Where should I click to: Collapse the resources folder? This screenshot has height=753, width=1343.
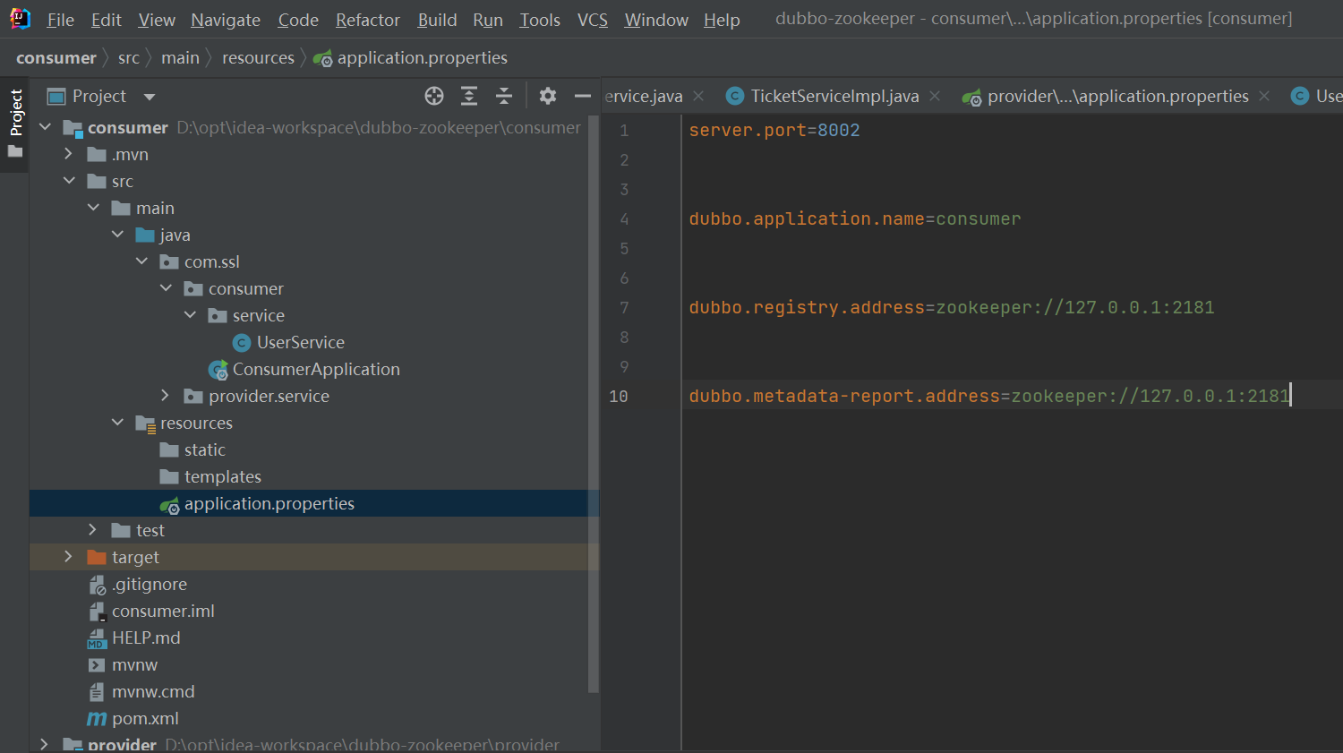117,423
